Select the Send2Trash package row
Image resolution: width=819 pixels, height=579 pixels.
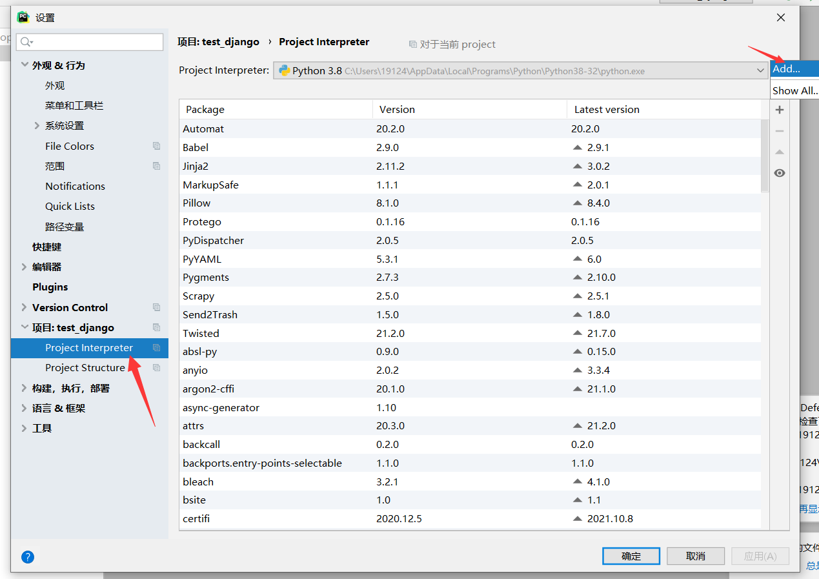tap(470, 314)
